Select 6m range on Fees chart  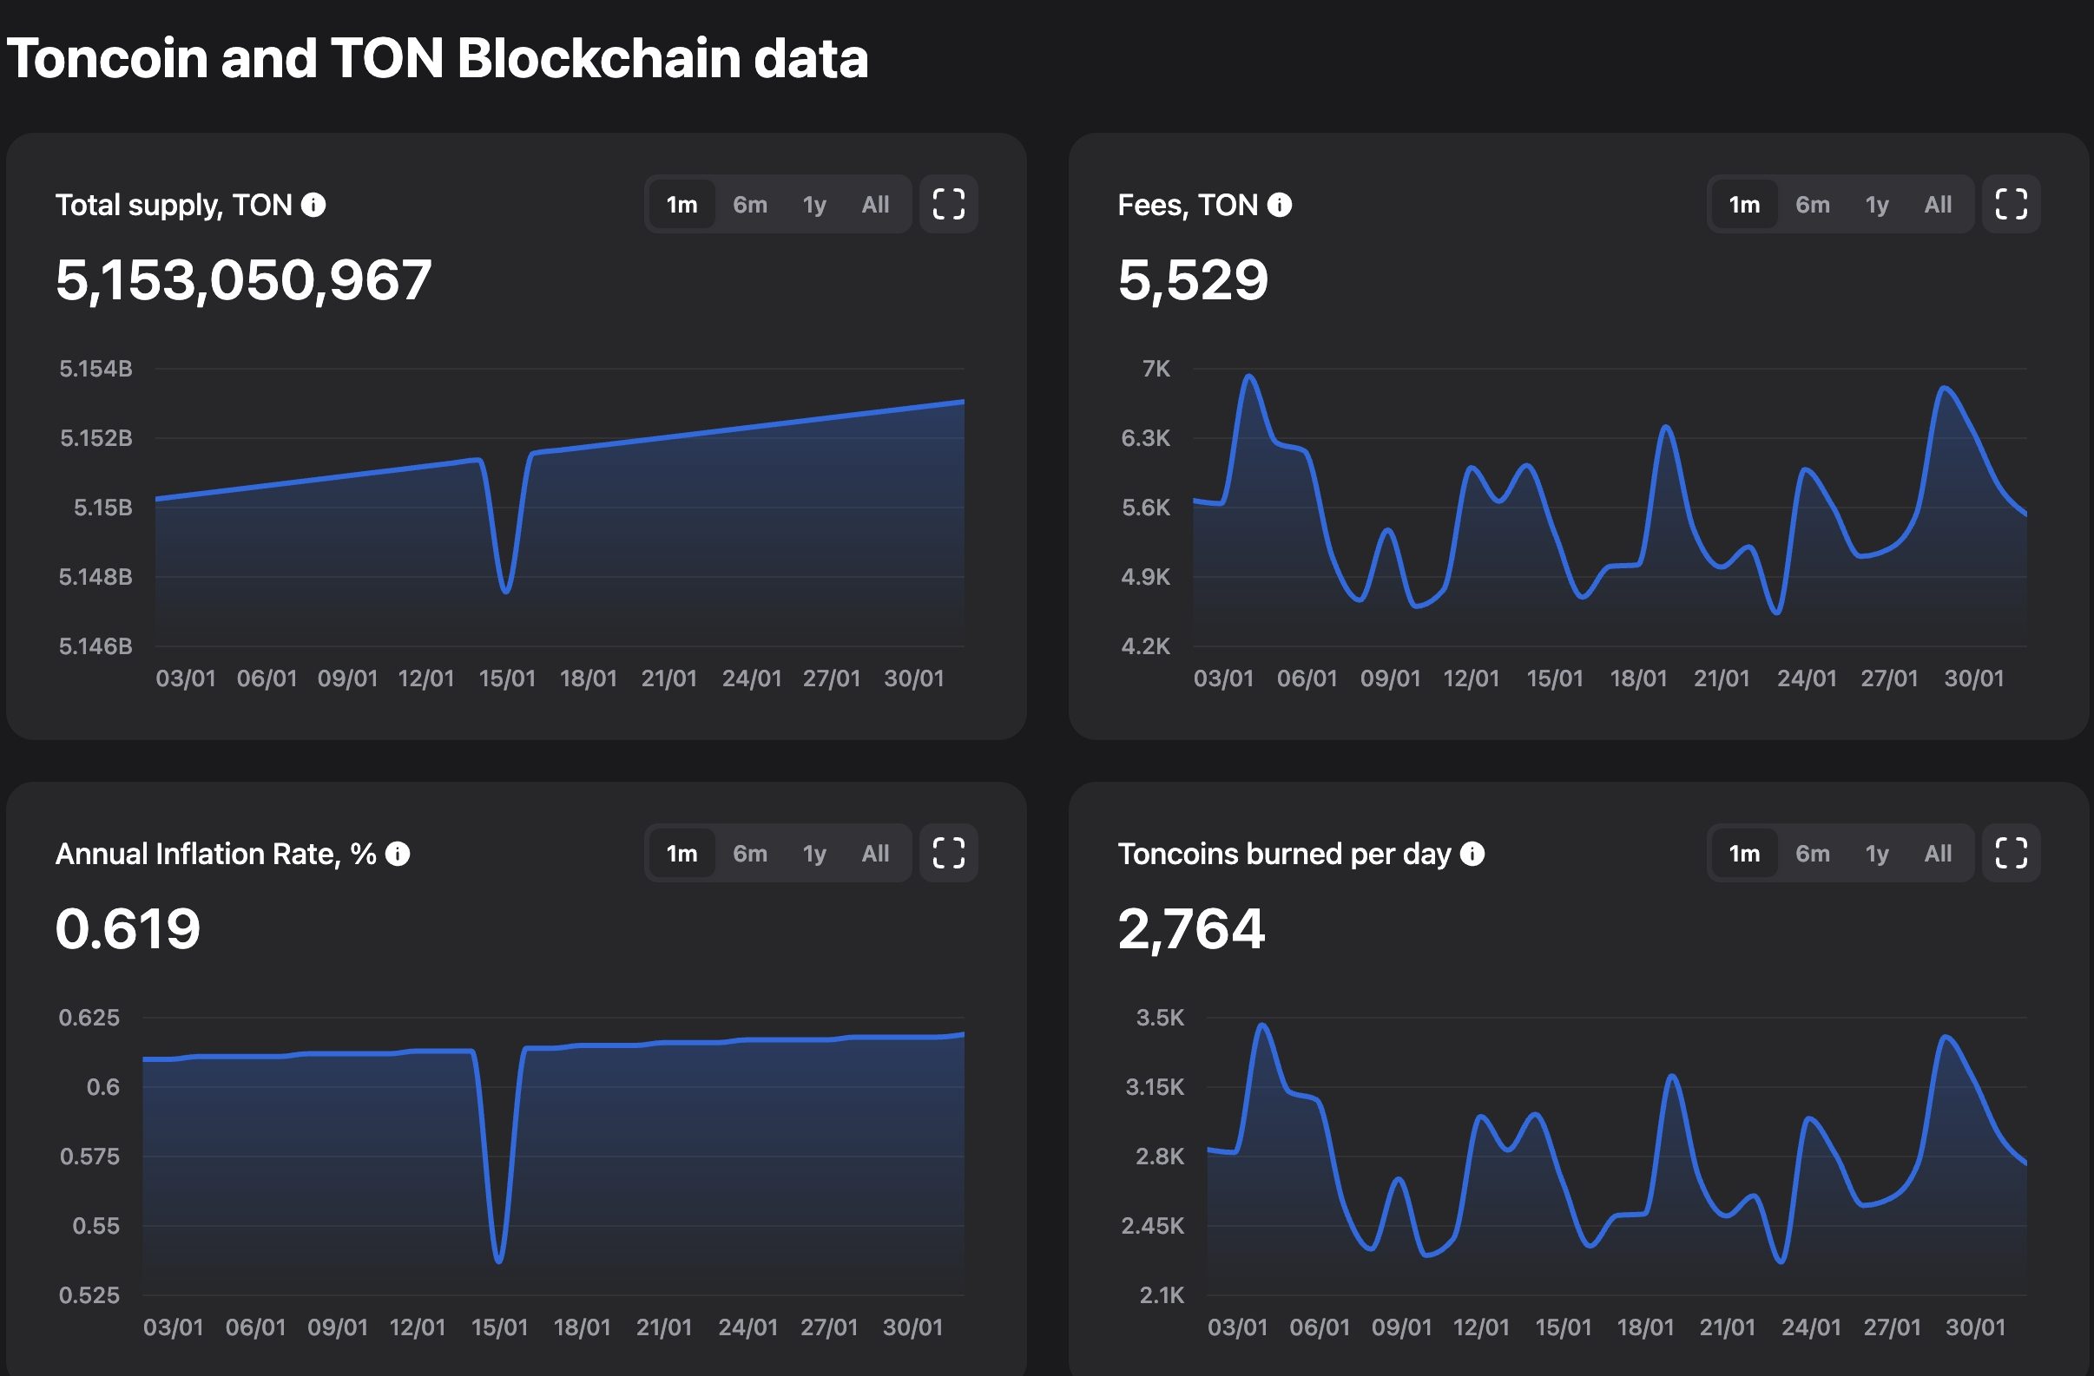click(x=1813, y=205)
